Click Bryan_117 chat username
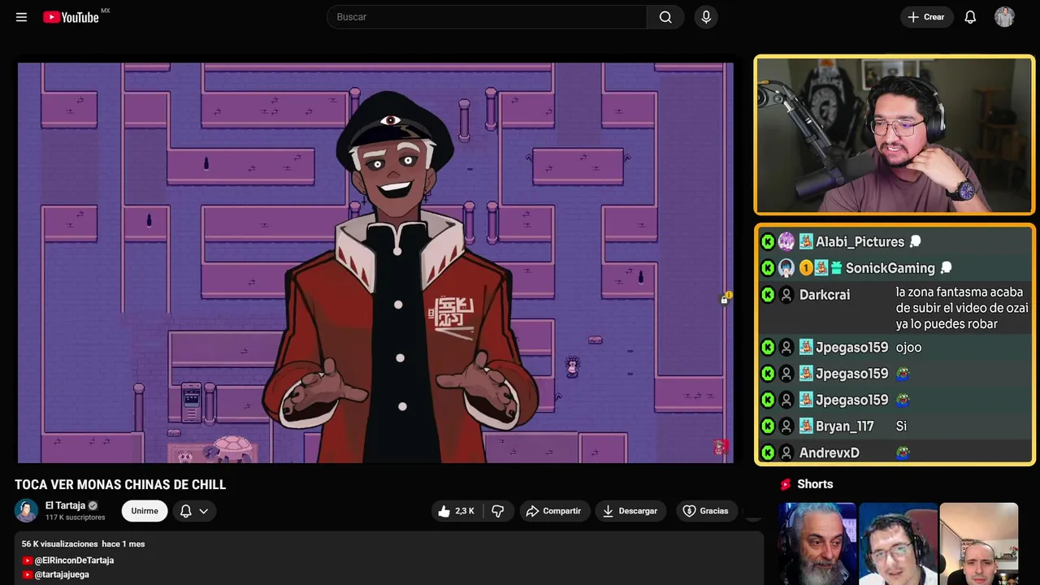 (x=845, y=427)
